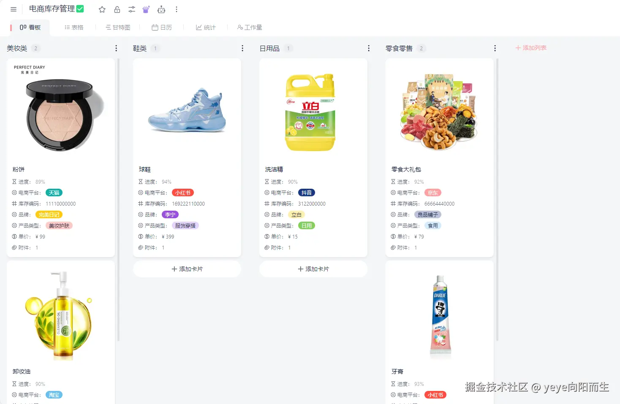
Task: Click the 94% progress value
Action: pyautogui.click(x=166, y=182)
